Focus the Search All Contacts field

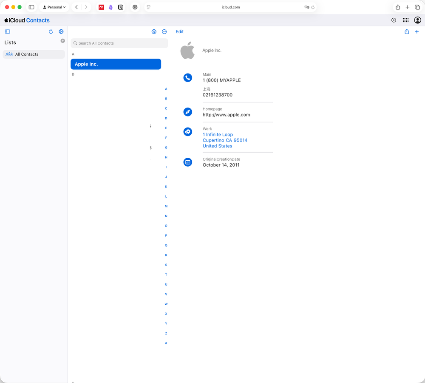tap(119, 43)
